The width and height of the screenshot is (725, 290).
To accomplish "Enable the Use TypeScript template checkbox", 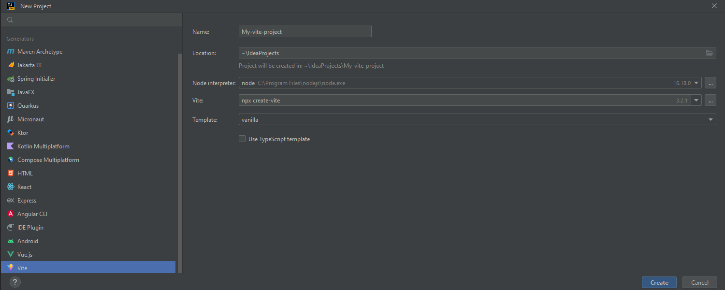I will pos(242,139).
